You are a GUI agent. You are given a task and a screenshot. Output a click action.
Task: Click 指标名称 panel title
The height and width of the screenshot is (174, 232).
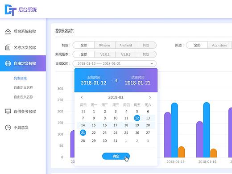click(64, 31)
